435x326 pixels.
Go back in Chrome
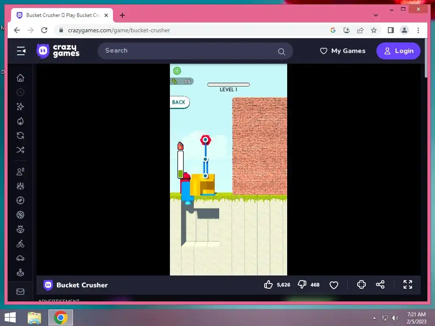pos(17,30)
